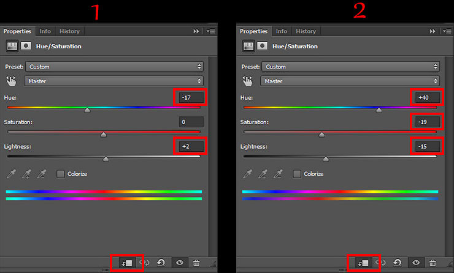Click the Hue/Saturation title in panel 1
454x273 pixels.
(x=59, y=47)
